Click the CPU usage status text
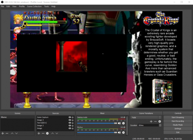 (x=173, y=139)
